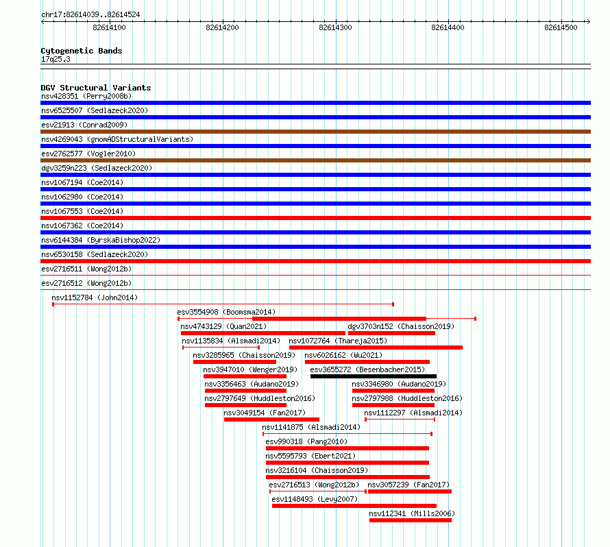Click the esv3554908 (Boomsma2014) label
The width and height of the screenshot is (610, 547).
pyautogui.click(x=226, y=312)
